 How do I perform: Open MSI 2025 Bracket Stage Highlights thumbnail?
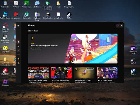click(38, 73)
